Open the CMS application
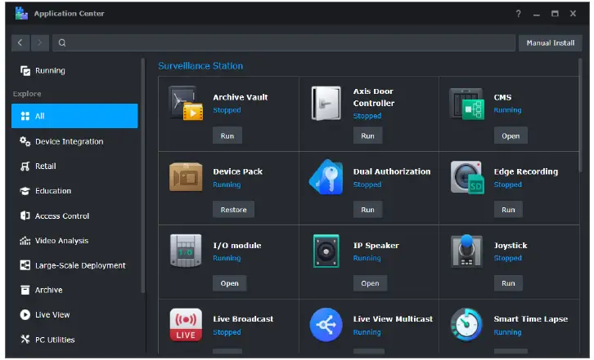Viewport: 594px width, 360px height. 511,136
